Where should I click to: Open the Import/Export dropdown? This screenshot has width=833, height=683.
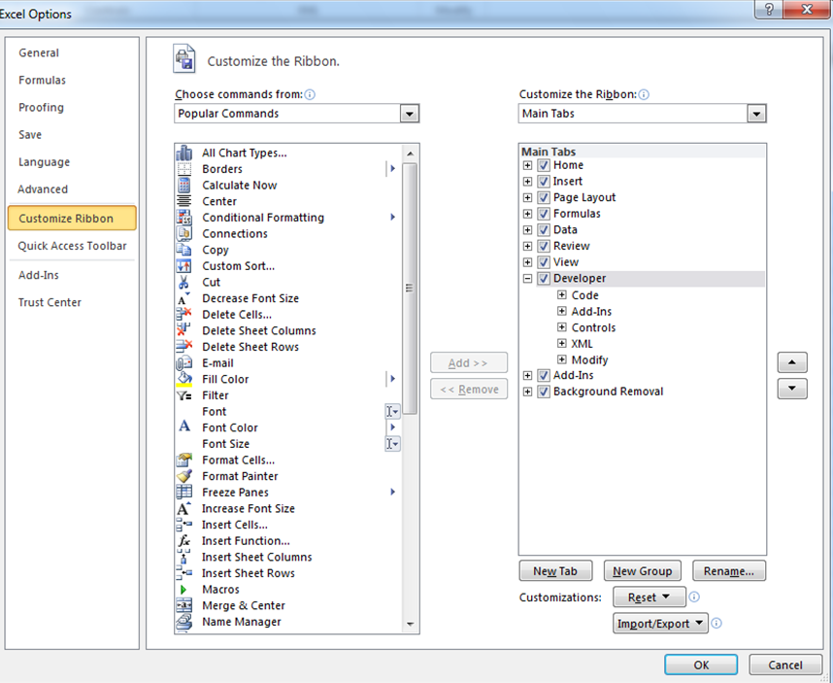660,624
